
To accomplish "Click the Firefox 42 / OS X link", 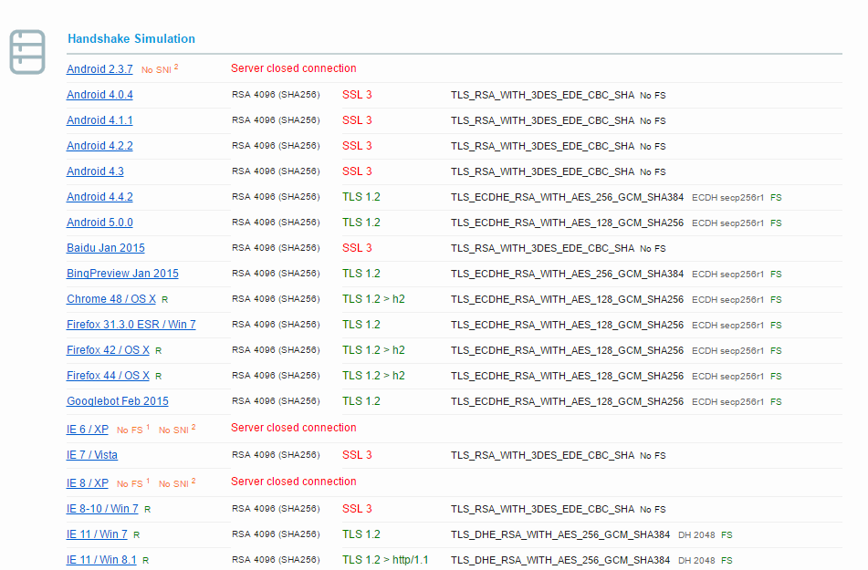I will pyautogui.click(x=108, y=350).
